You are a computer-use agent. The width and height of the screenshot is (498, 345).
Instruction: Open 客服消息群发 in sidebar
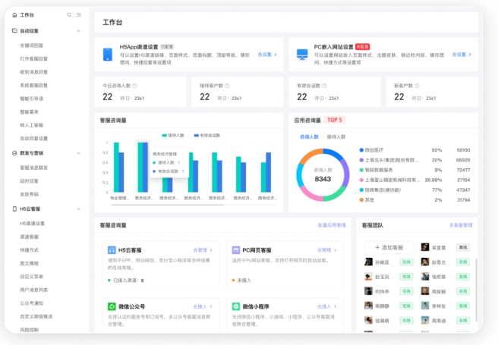(33, 168)
